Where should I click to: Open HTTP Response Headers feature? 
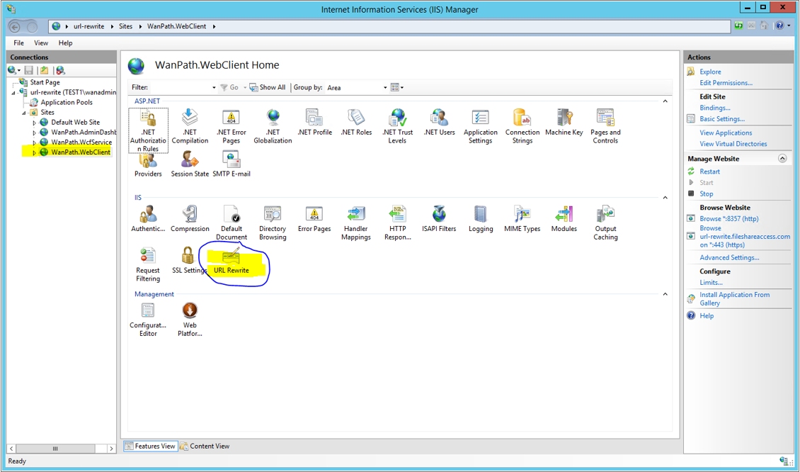(397, 223)
